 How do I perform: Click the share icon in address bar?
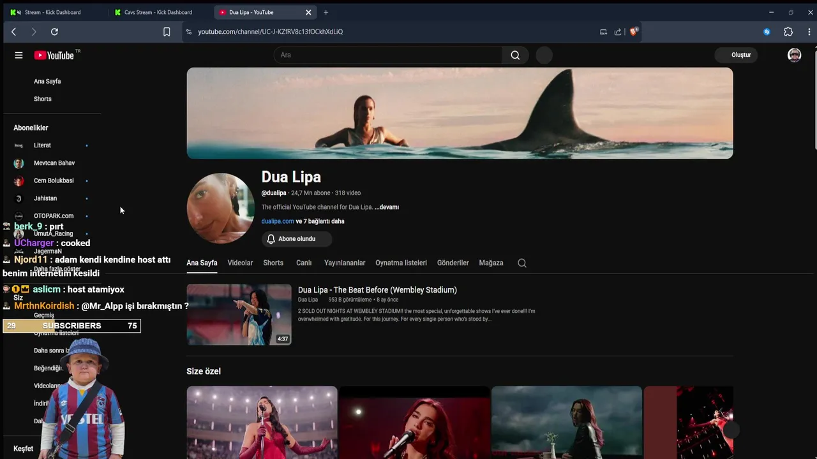pyautogui.click(x=618, y=31)
